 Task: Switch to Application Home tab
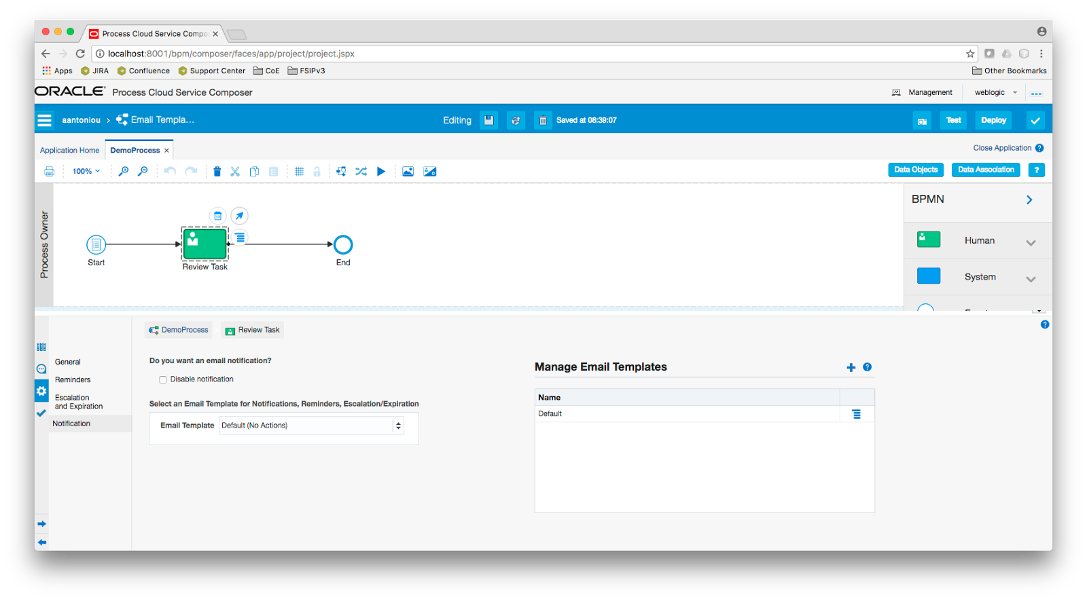[x=69, y=151]
